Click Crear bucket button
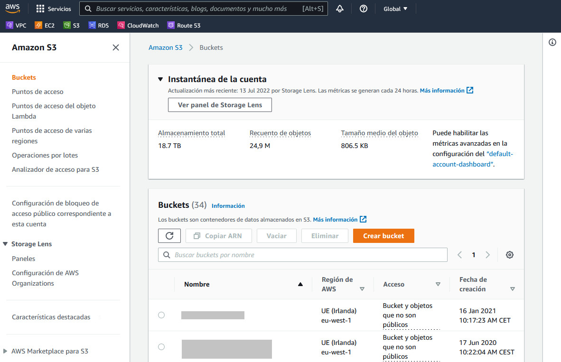This screenshot has width=561, height=362. tap(383, 236)
